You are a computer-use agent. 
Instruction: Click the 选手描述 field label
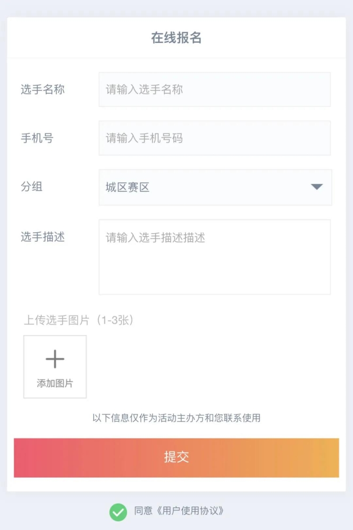(43, 236)
